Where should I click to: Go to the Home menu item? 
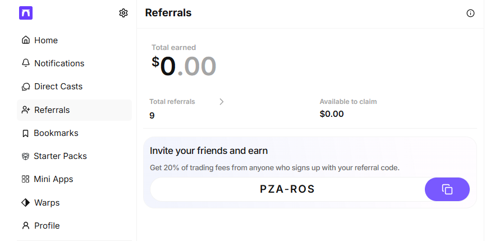tap(46, 40)
